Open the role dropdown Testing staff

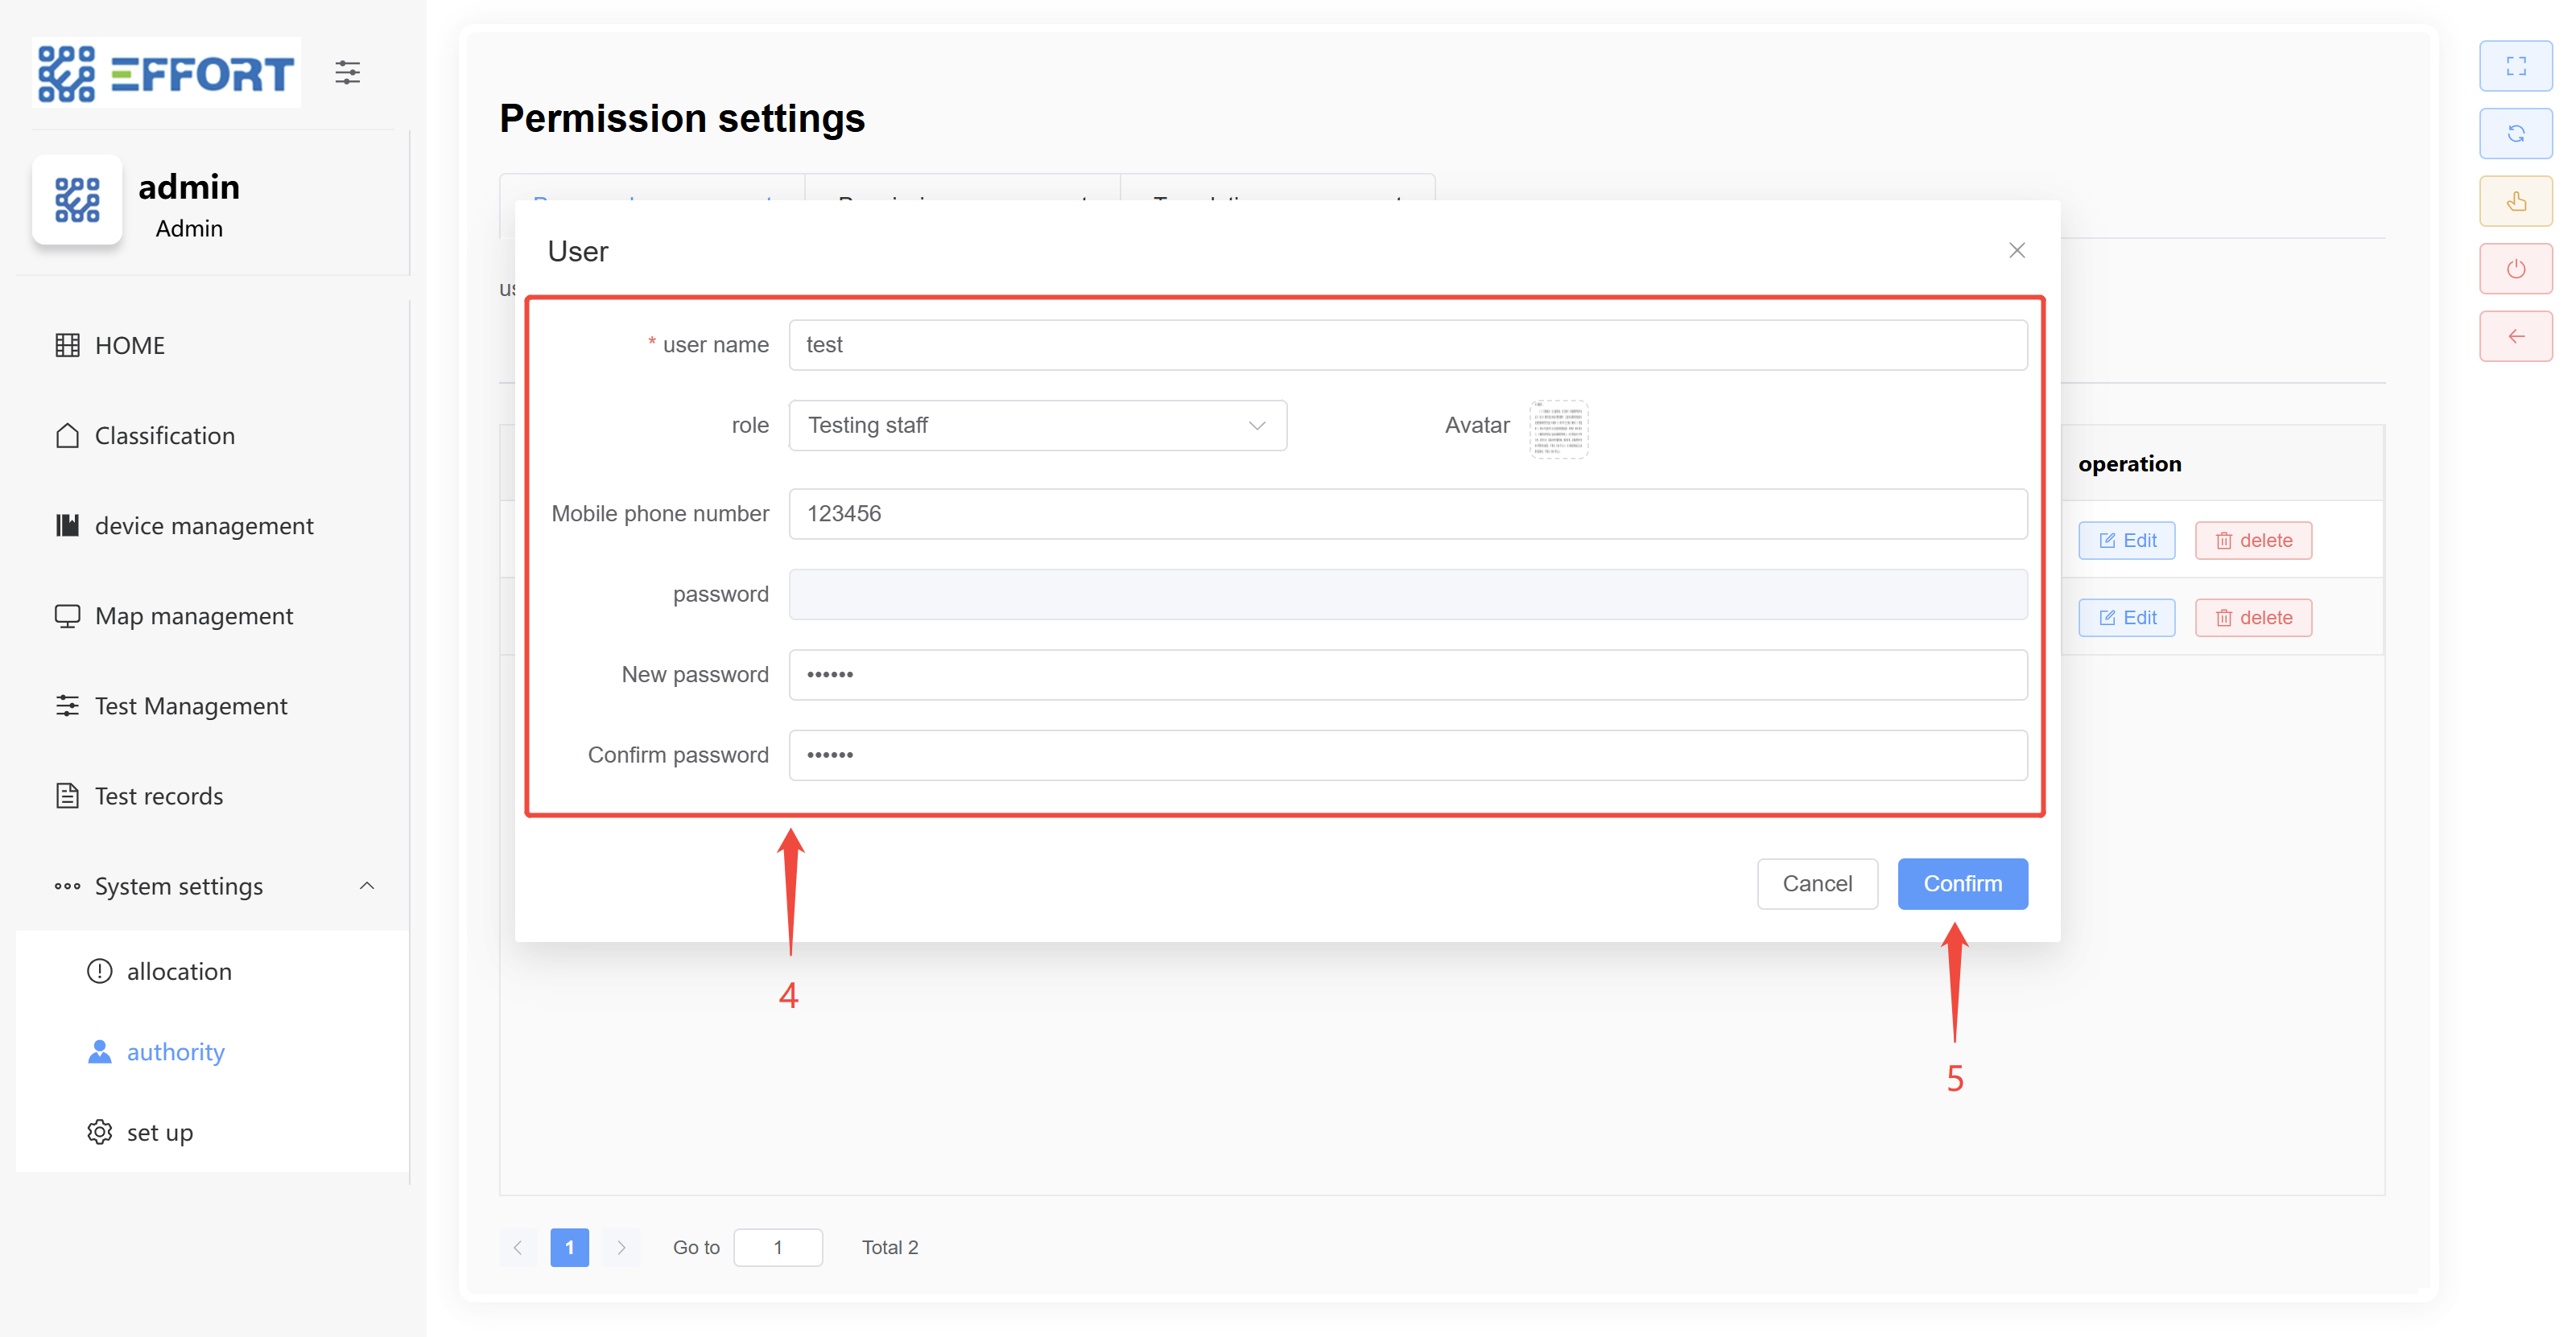pos(1037,426)
